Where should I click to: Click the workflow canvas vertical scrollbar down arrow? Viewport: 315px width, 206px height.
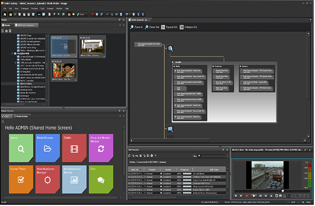[308, 136]
